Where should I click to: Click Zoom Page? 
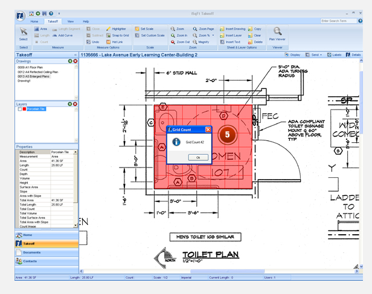tap(204, 29)
